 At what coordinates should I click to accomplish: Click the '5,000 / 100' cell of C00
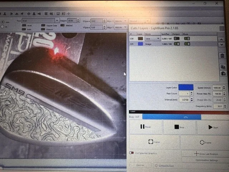click(x=166, y=39)
